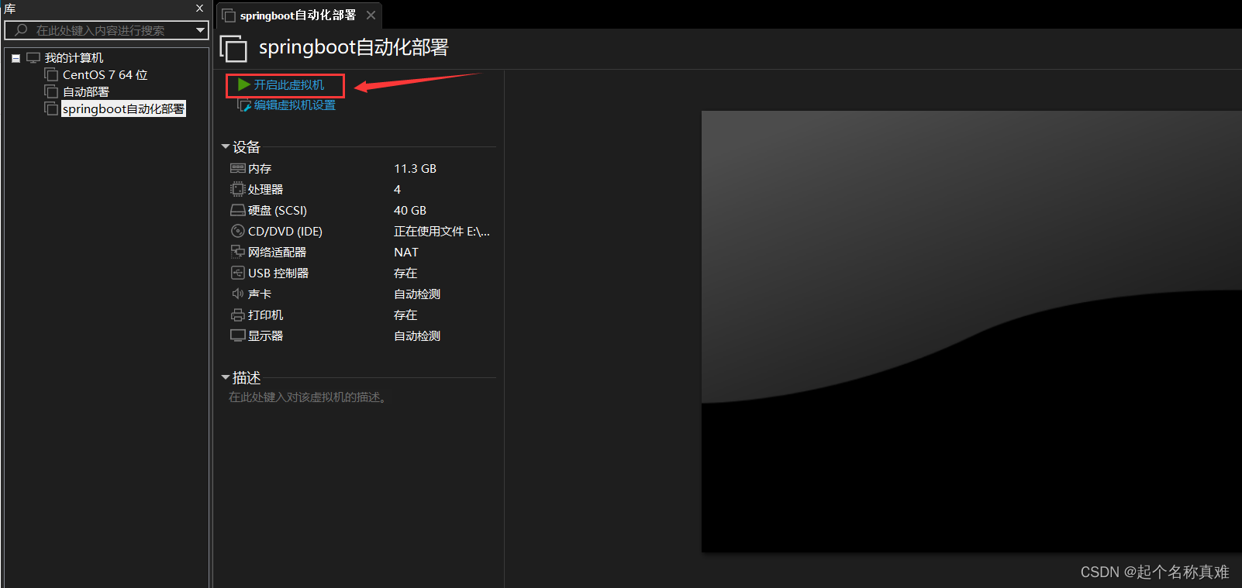
Task: Click the printer (打印机) icon
Action: [x=238, y=315]
